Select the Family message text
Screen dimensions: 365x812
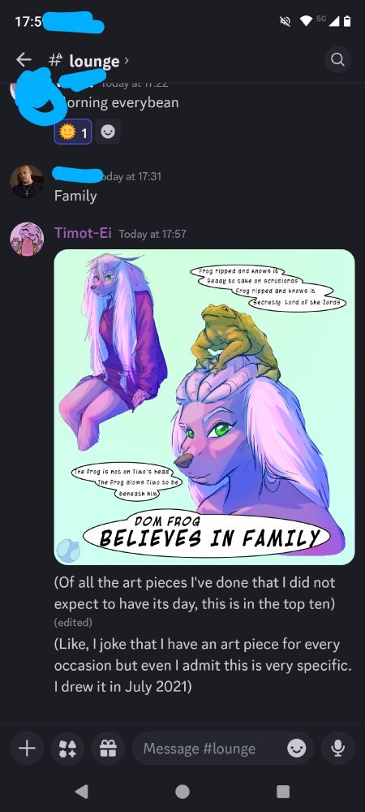[75, 196]
